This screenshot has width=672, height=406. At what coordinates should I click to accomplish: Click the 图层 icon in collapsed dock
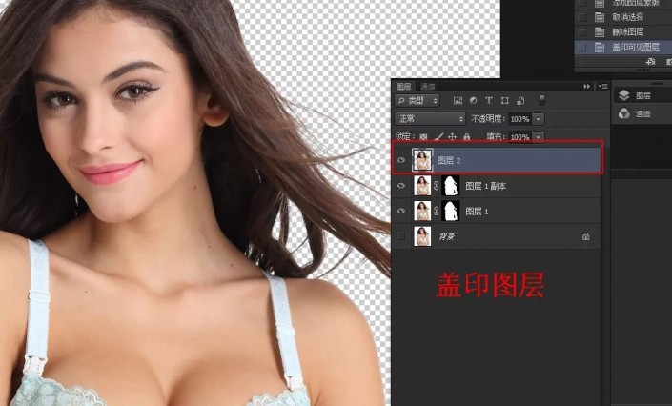pyautogui.click(x=624, y=95)
